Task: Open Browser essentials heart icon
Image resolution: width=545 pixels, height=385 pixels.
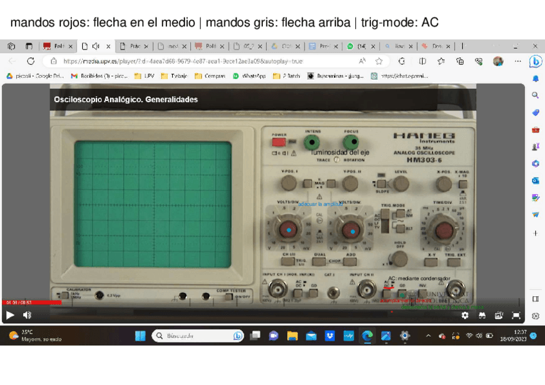Action: [x=479, y=61]
